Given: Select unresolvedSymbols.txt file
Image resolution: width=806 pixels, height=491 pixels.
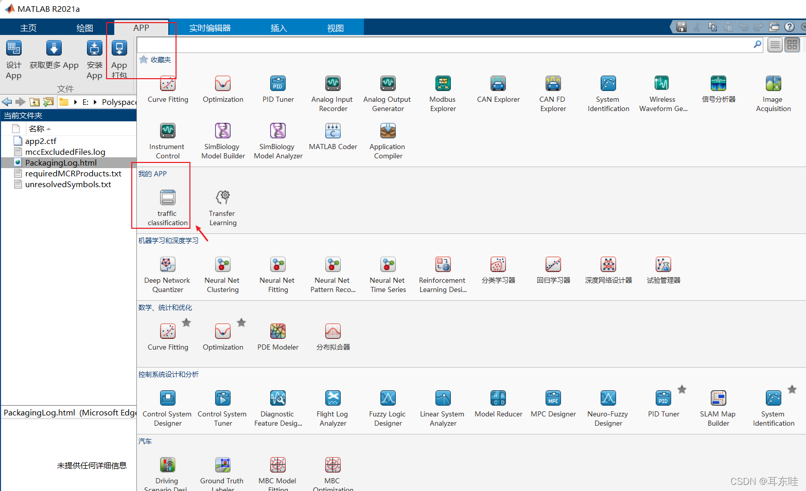Looking at the screenshot, I should coord(68,184).
